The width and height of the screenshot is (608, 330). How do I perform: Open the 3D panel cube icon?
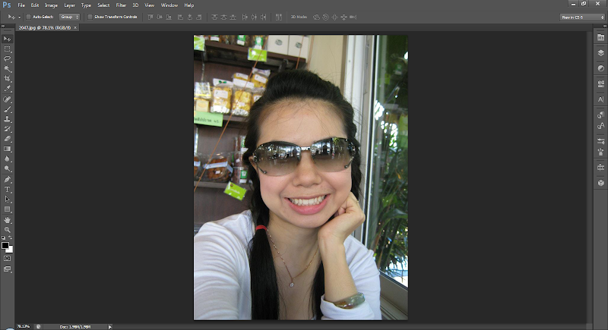point(600,183)
